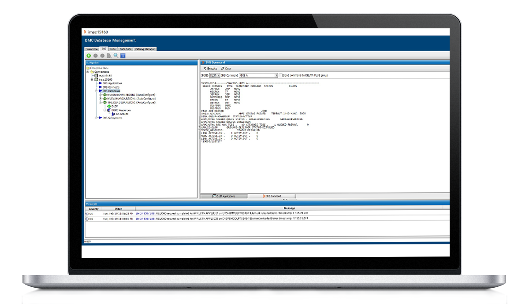Image resolution: width=529 pixels, height=304 pixels.
Task: Open the Catalog Manager tab
Action: pos(145,49)
